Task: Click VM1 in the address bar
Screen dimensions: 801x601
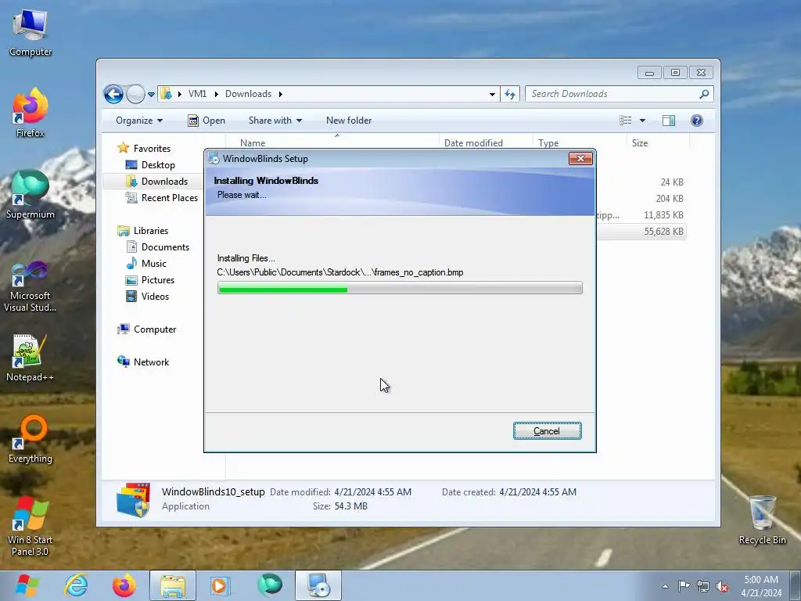Action: click(x=197, y=94)
